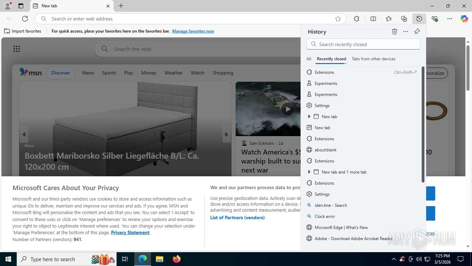Viewport: 472px width, 266px height.
Task: Click the History panel scrollbar
Action: [x=423, y=125]
